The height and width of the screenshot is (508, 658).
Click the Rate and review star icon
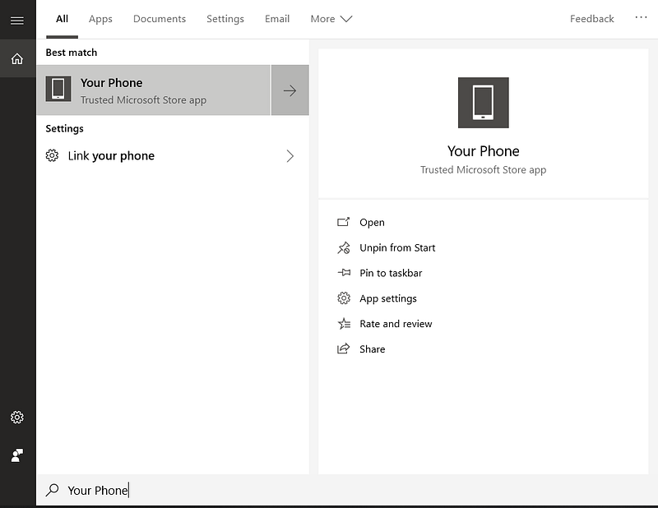tap(344, 323)
